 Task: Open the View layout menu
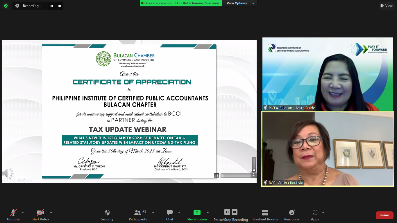(386, 6)
